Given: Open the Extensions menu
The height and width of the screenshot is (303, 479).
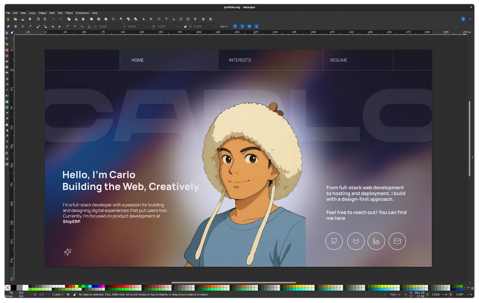Looking at the screenshot, I should tap(82, 13).
